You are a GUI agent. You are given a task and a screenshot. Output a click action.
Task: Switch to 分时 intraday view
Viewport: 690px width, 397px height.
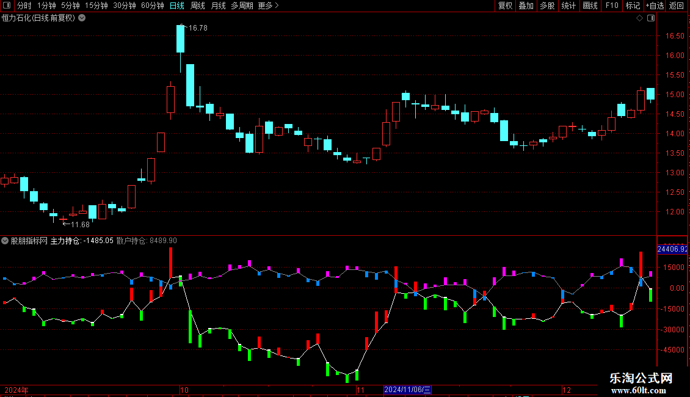[x=24, y=5]
